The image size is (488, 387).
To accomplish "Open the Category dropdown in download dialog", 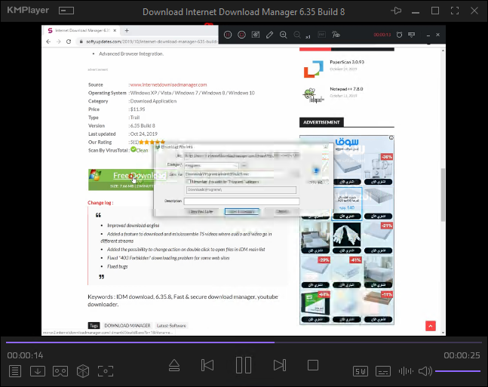I will point(211,165).
